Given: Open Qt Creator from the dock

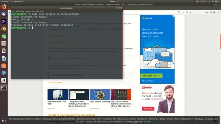Looking at the screenshot, I should (x=4, y=36).
